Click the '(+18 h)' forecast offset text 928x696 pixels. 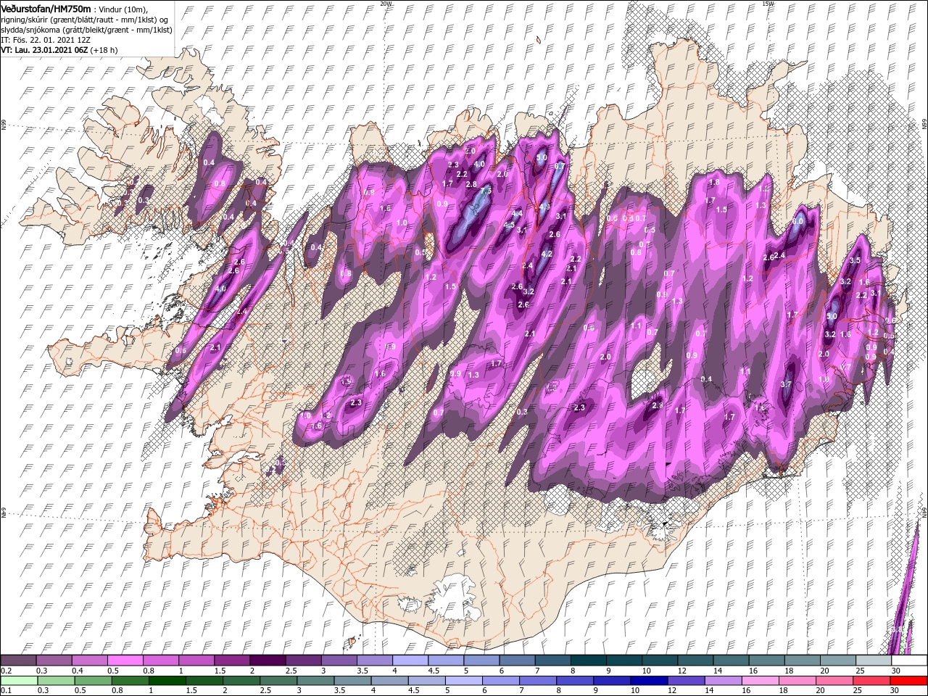coord(104,50)
